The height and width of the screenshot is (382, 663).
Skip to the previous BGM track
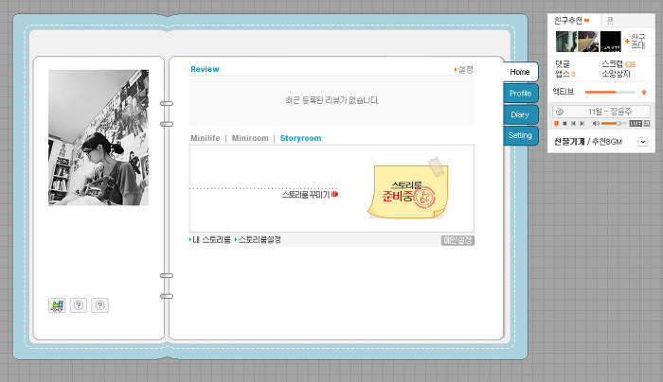click(x=574, y=124)
